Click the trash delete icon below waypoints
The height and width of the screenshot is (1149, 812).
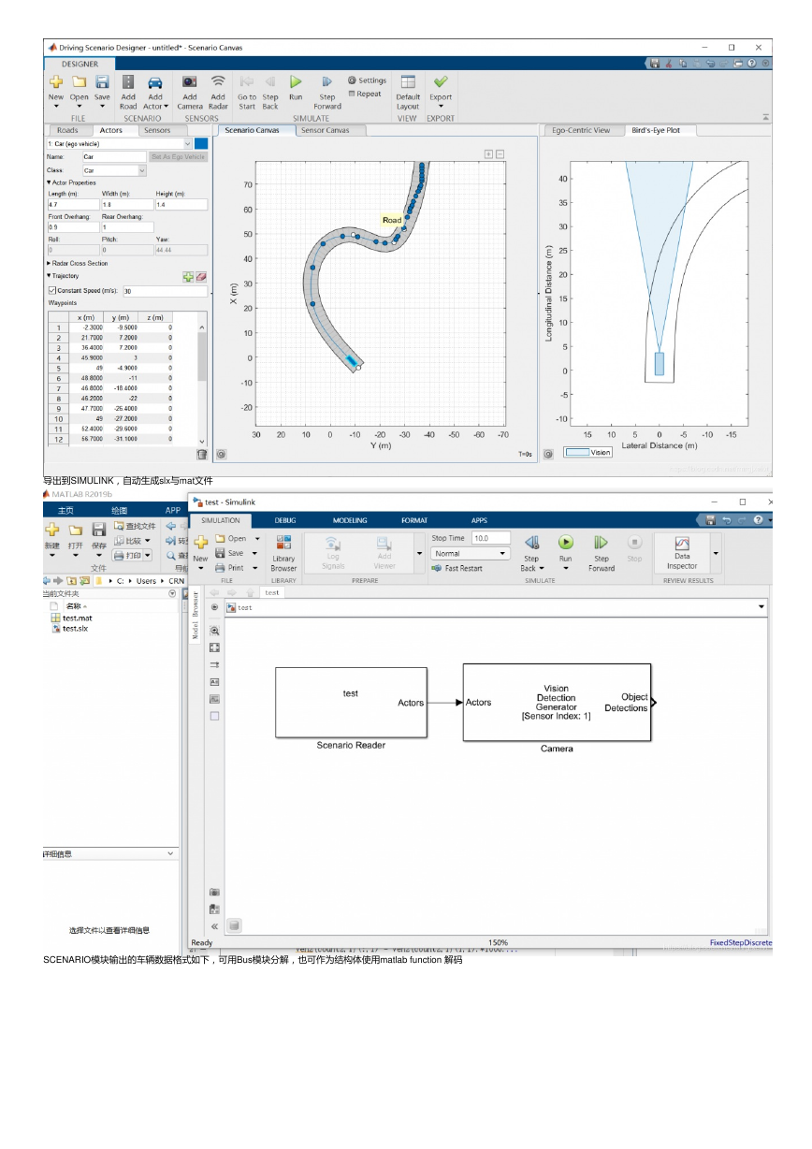point(201,454)
